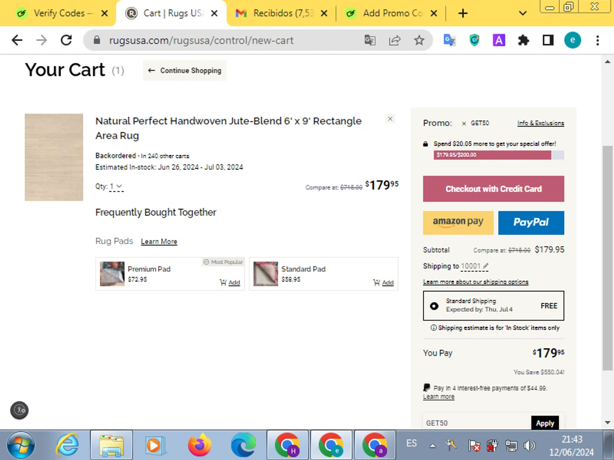The width and height of the screenshot is (614, 460).
Task: Open Microsoft Edge from taskbar
Action: click(243, 445)
